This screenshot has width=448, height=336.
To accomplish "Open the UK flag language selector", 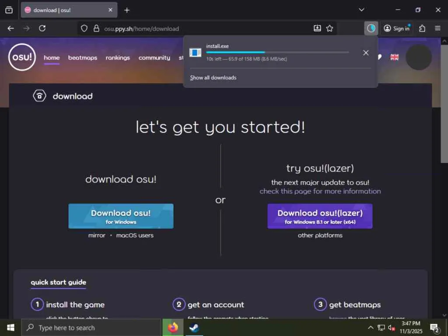I will [394, 57].
